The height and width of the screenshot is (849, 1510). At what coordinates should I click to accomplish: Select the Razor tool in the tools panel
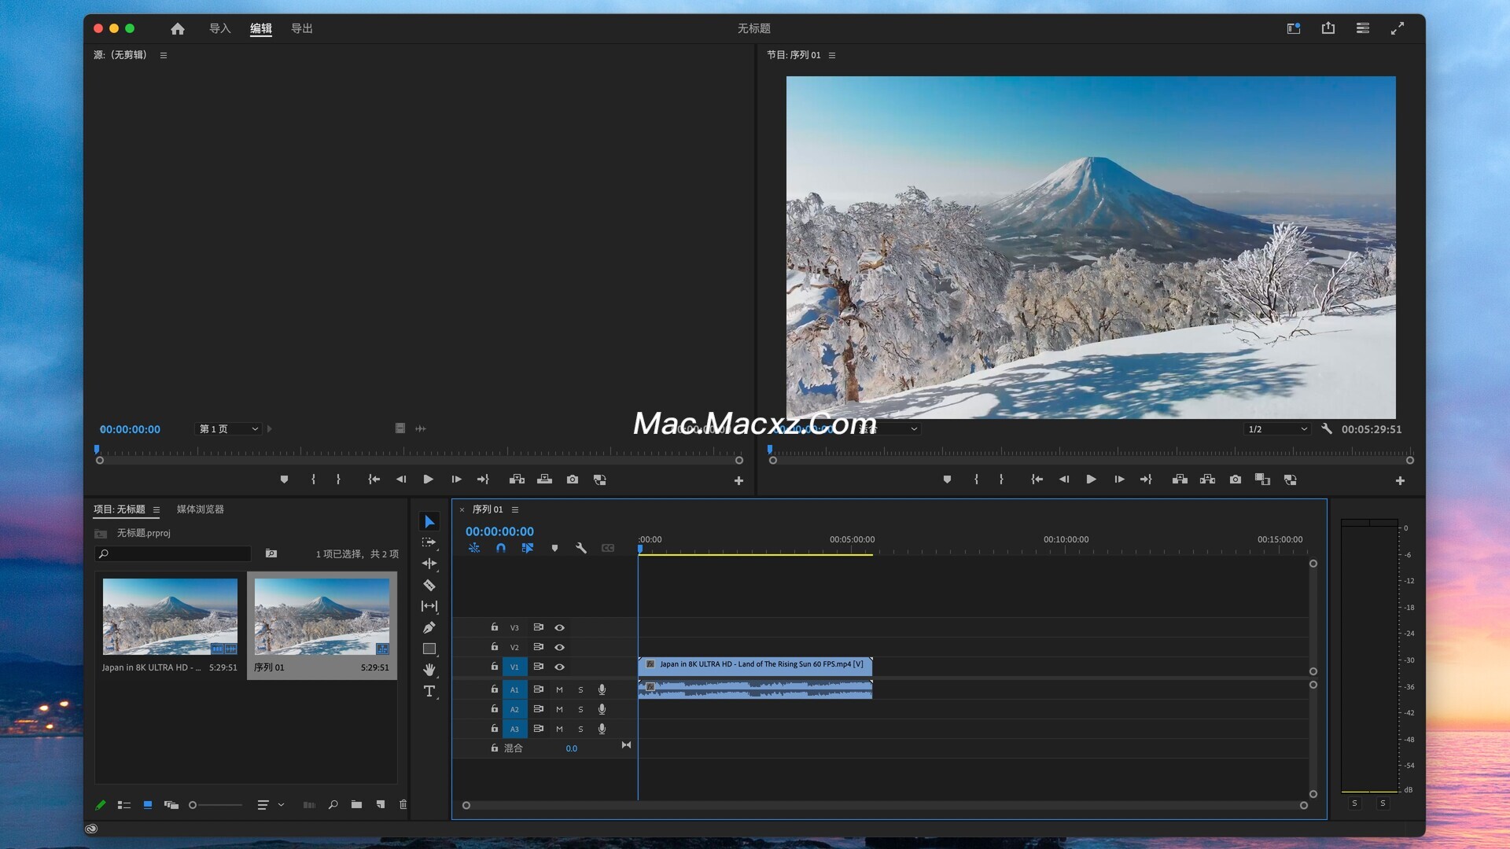click(429, 585)
